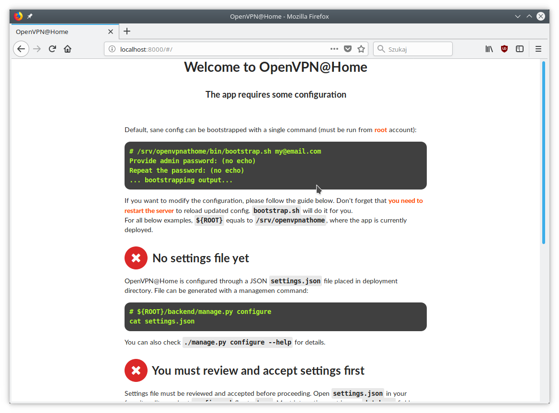Click the page's vertical scrollbar

[544, 152]
